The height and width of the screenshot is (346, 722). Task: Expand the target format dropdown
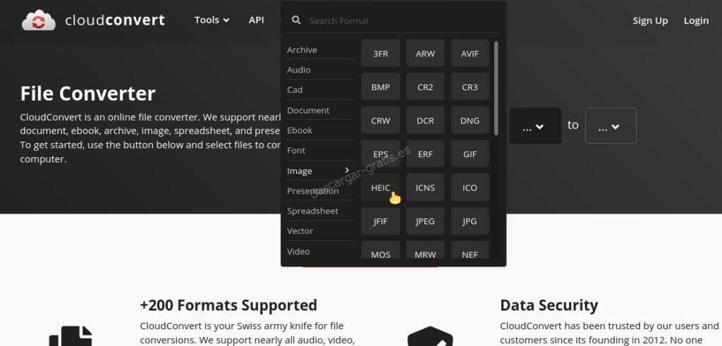pyautogui.click(x=610, y=126)
